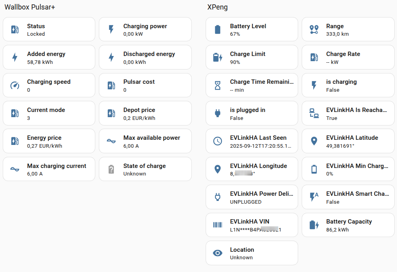Show details for Energy price

click(x=49, y=141)
